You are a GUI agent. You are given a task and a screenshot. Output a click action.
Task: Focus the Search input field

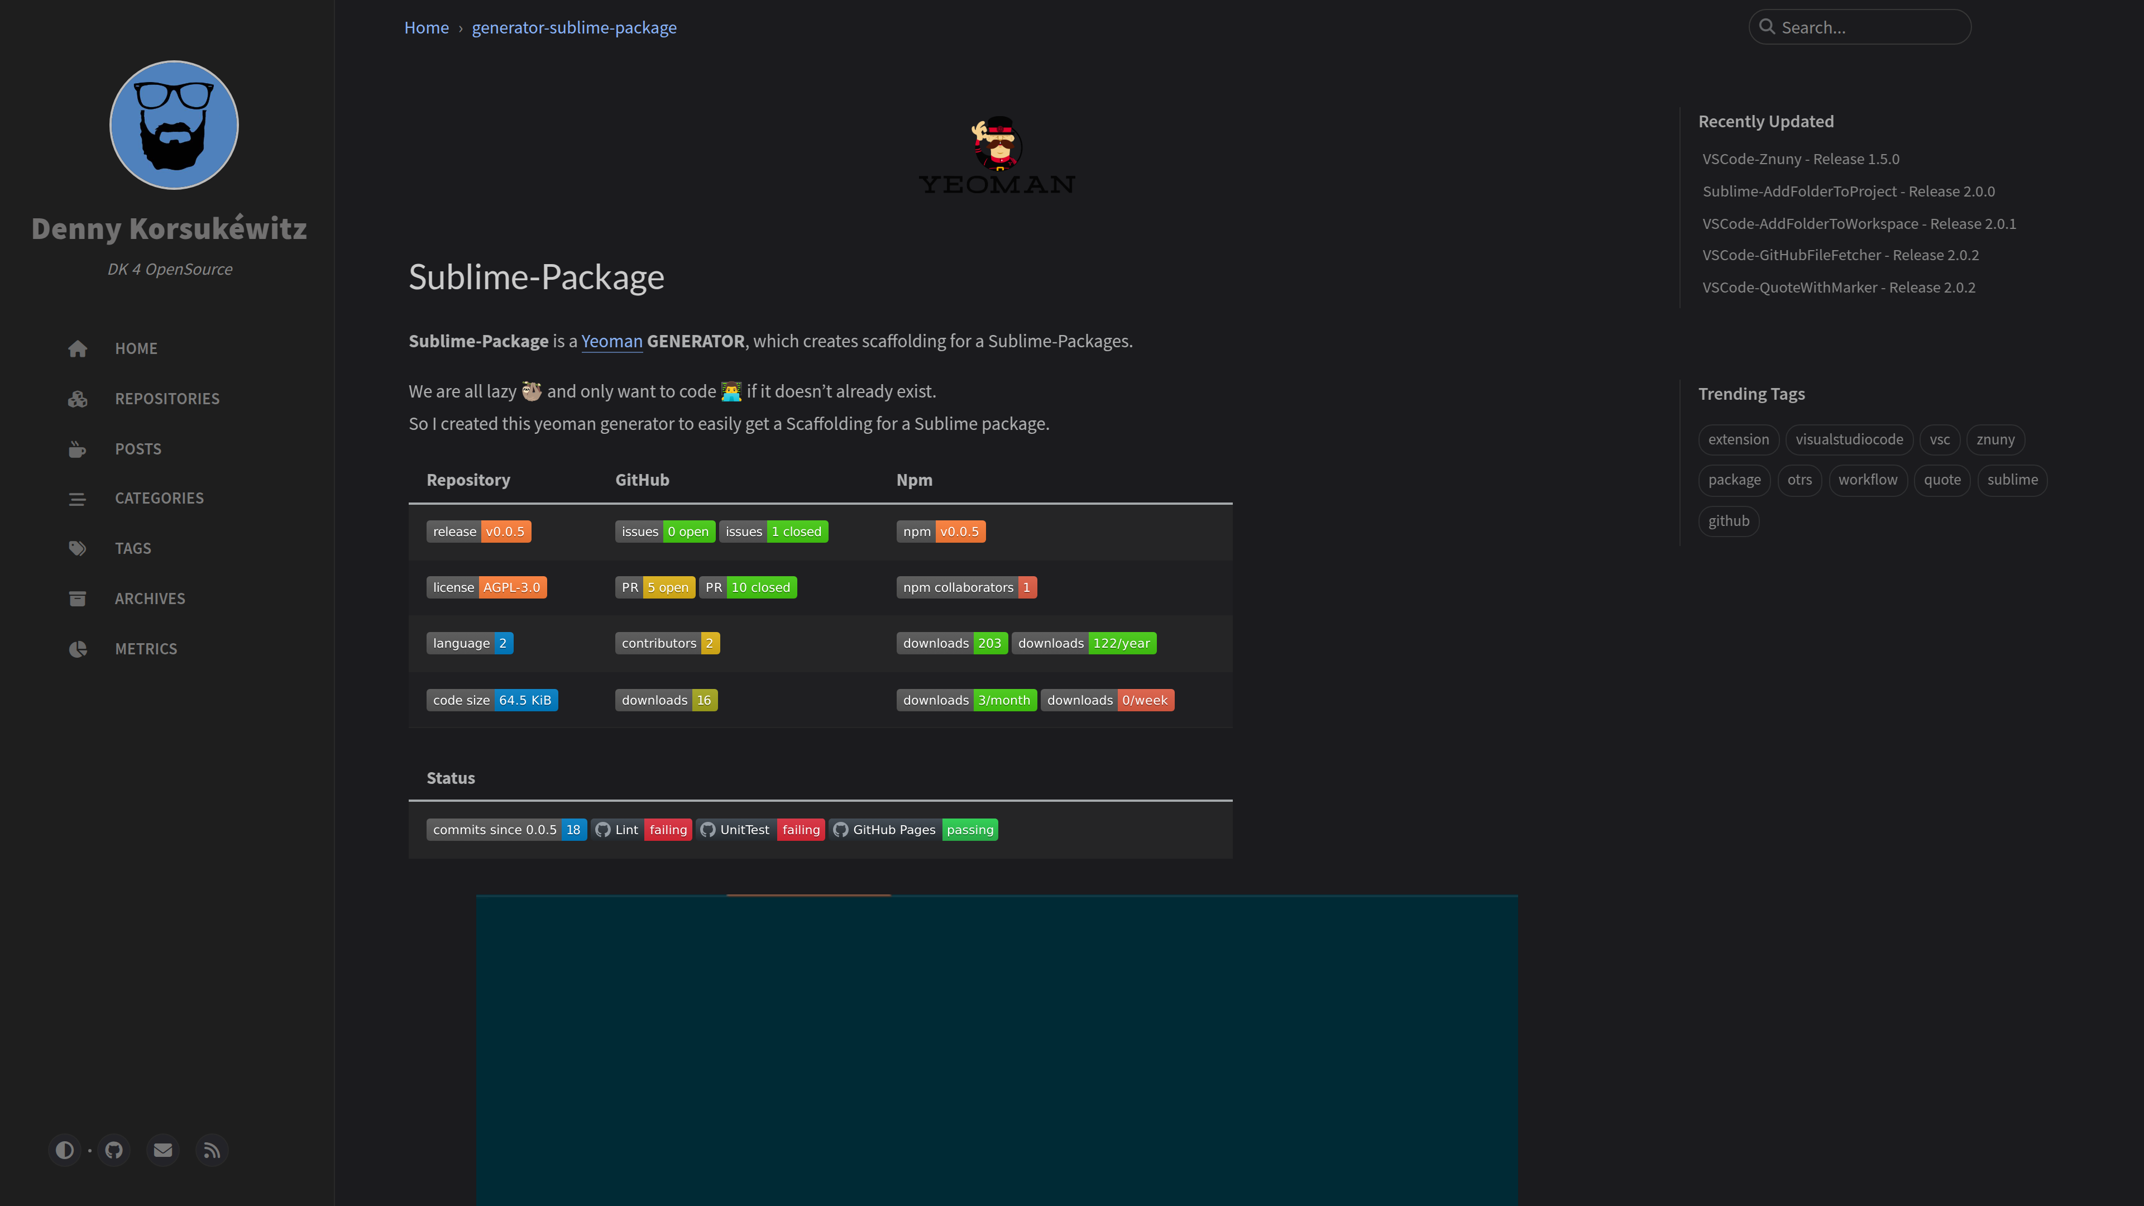click(1859, 27)
